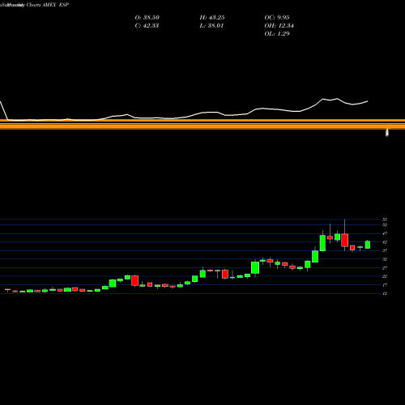405x405 pixels.
Task: Click the low value 'L: 38.01'
Action: 211,26
